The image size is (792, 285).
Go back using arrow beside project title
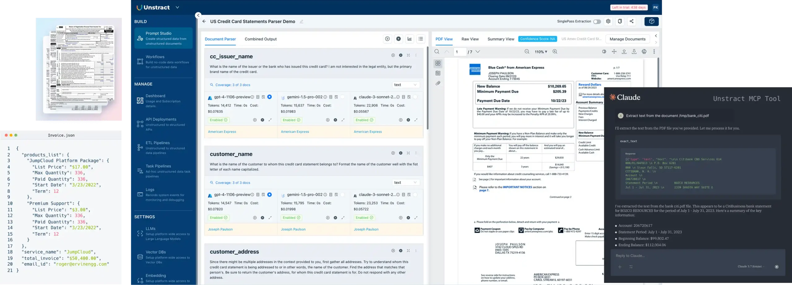click(204, 21)
